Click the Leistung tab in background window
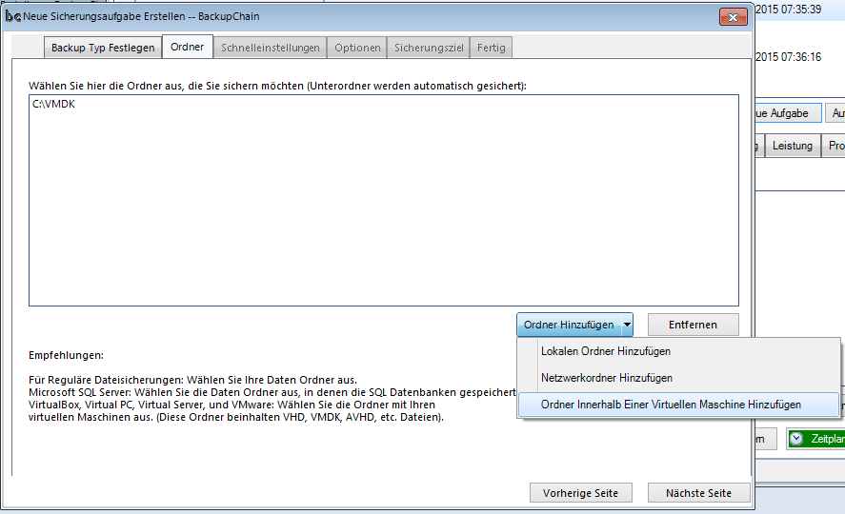This screenshot has height=514, width=845. 793,146
